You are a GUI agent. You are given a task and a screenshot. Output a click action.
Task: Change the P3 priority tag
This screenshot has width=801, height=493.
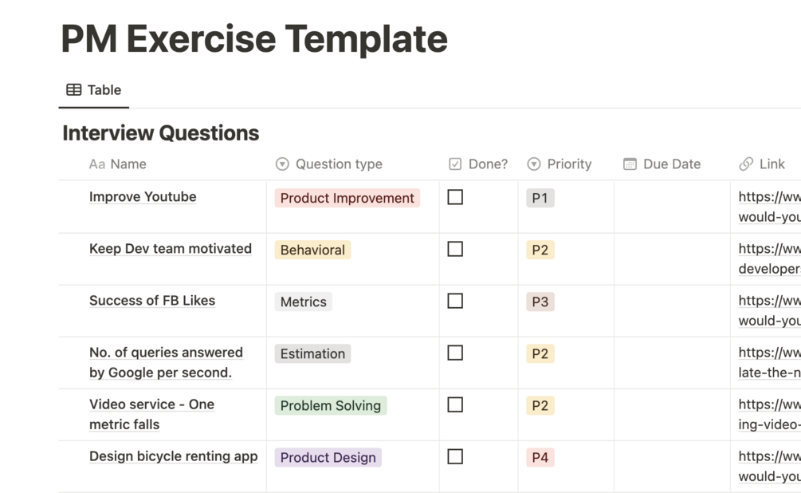pos(540,302)
